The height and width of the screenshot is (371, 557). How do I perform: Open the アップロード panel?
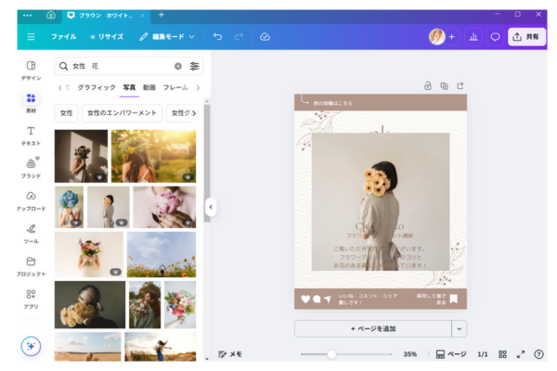point(31,200)
